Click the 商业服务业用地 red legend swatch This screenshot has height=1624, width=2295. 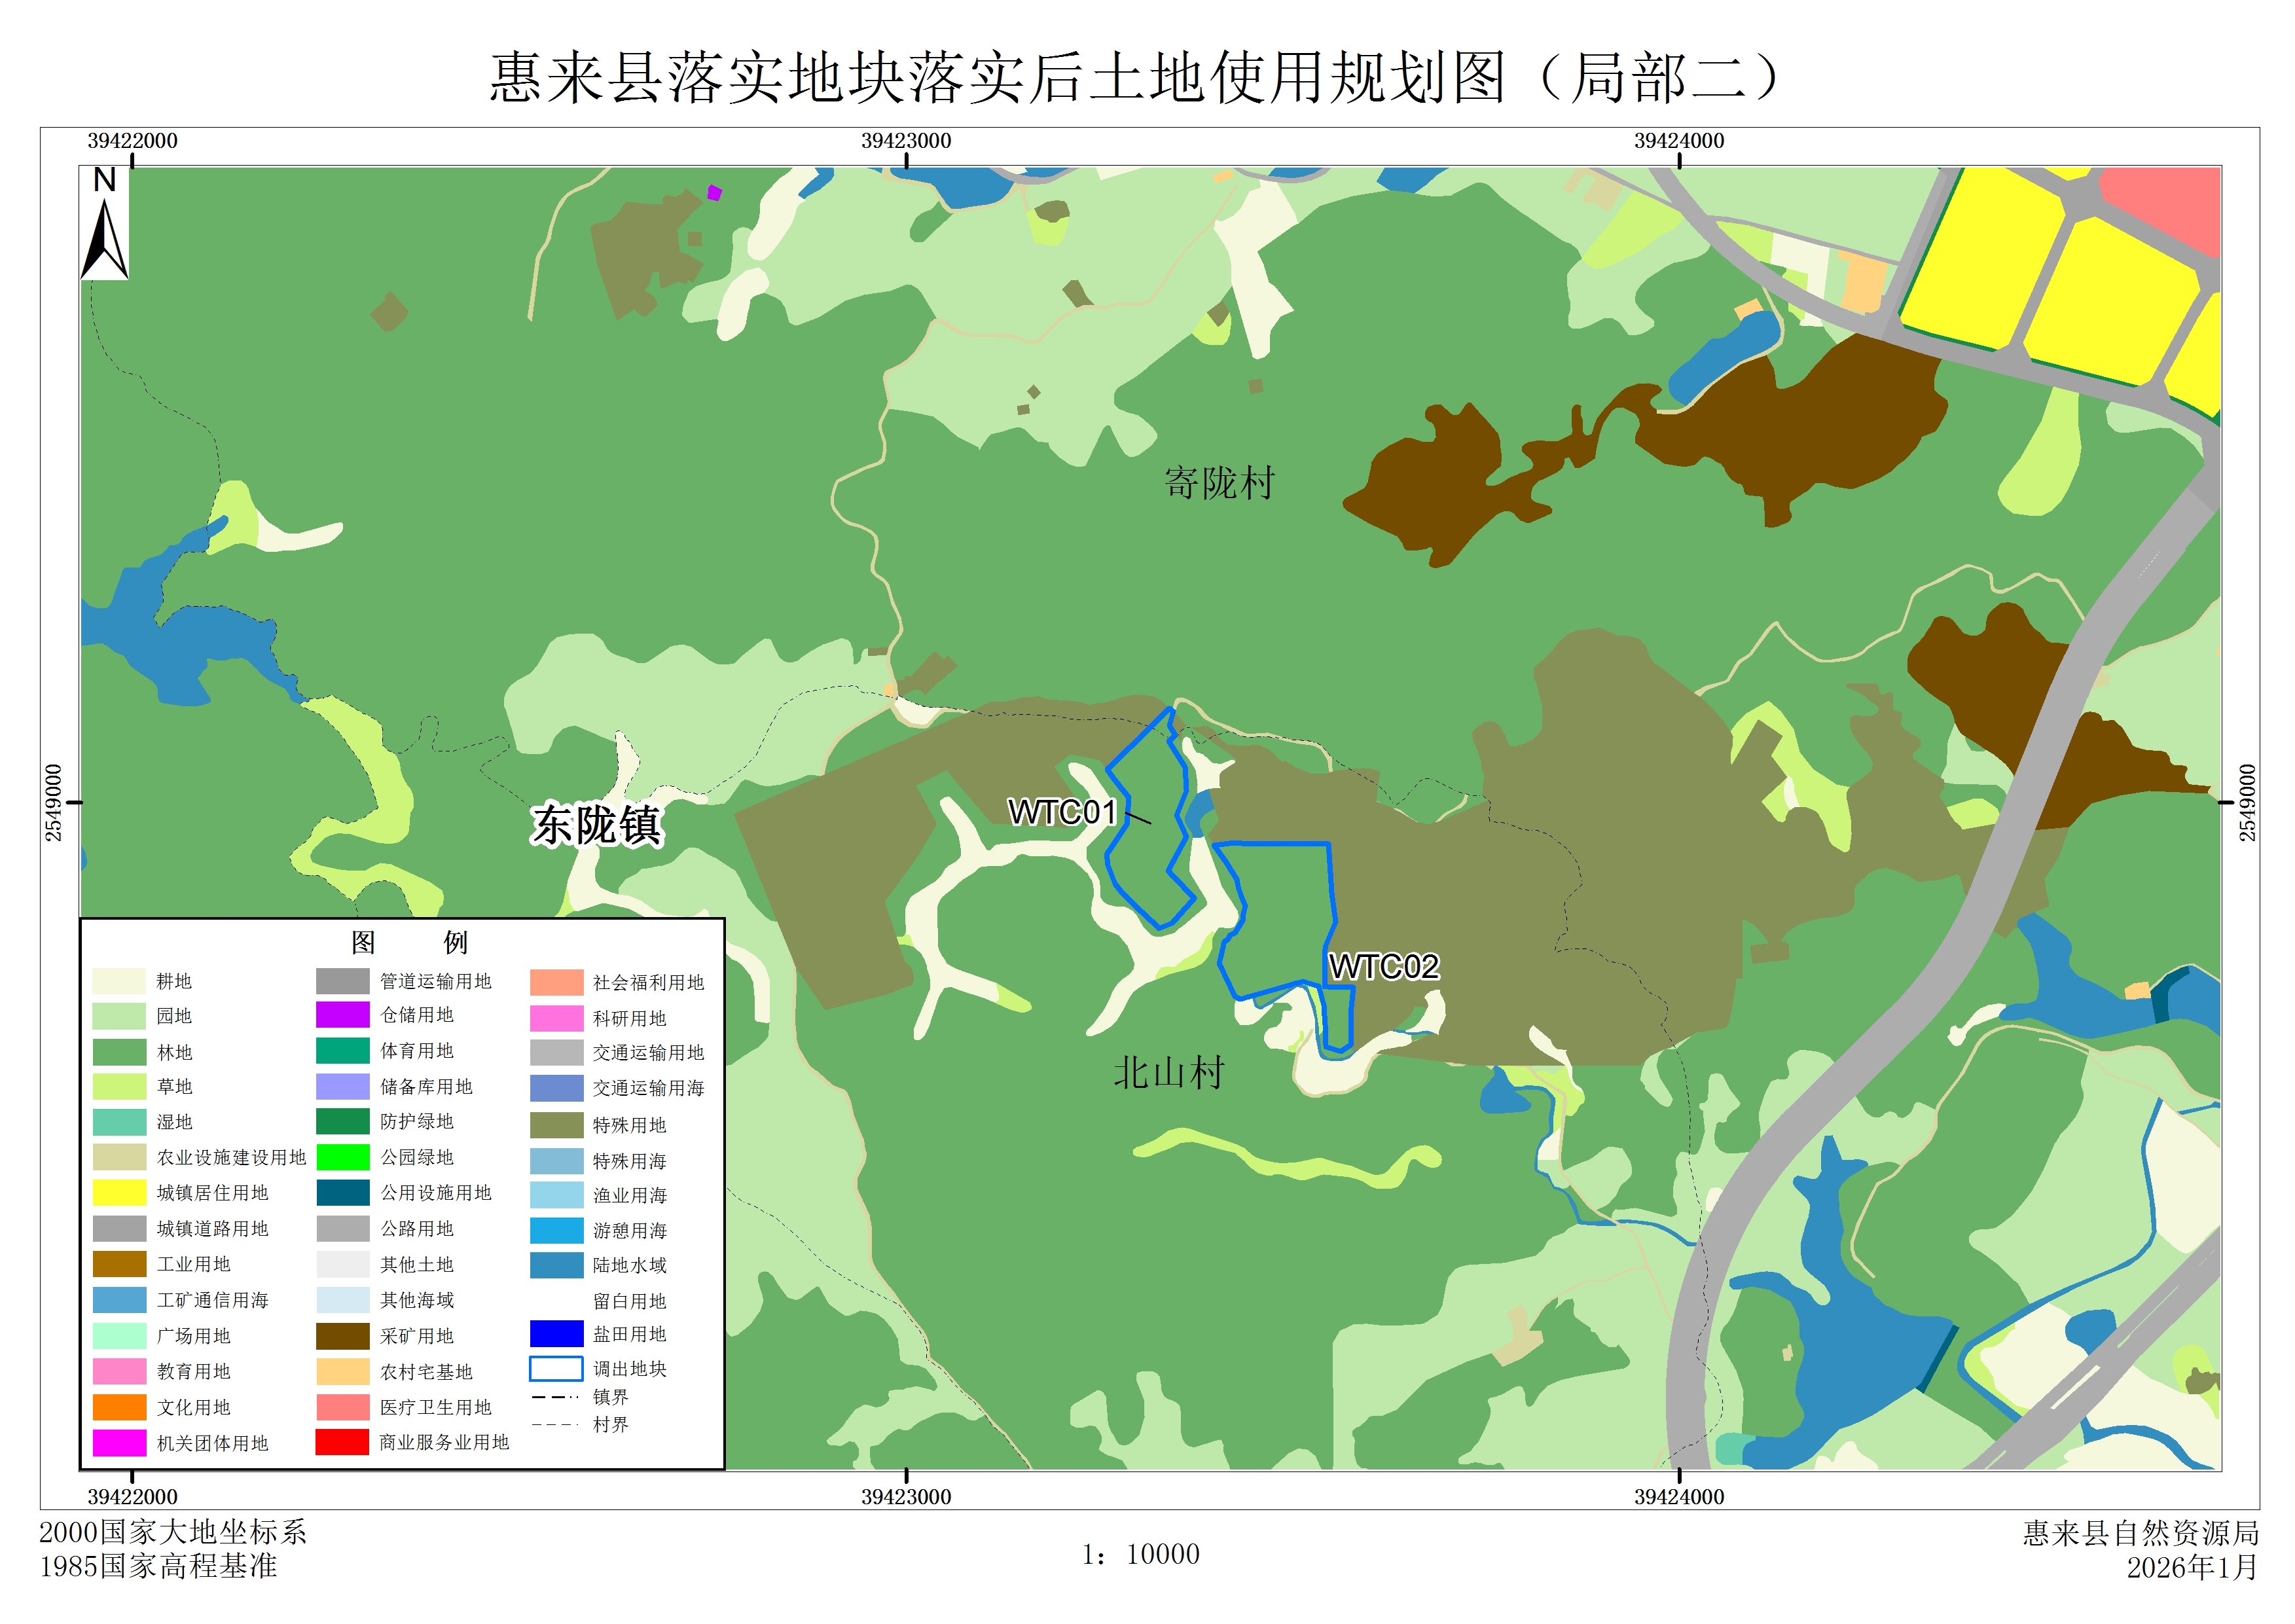343,1442
